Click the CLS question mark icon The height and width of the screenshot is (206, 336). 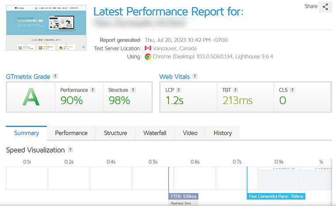coord(292,90)
